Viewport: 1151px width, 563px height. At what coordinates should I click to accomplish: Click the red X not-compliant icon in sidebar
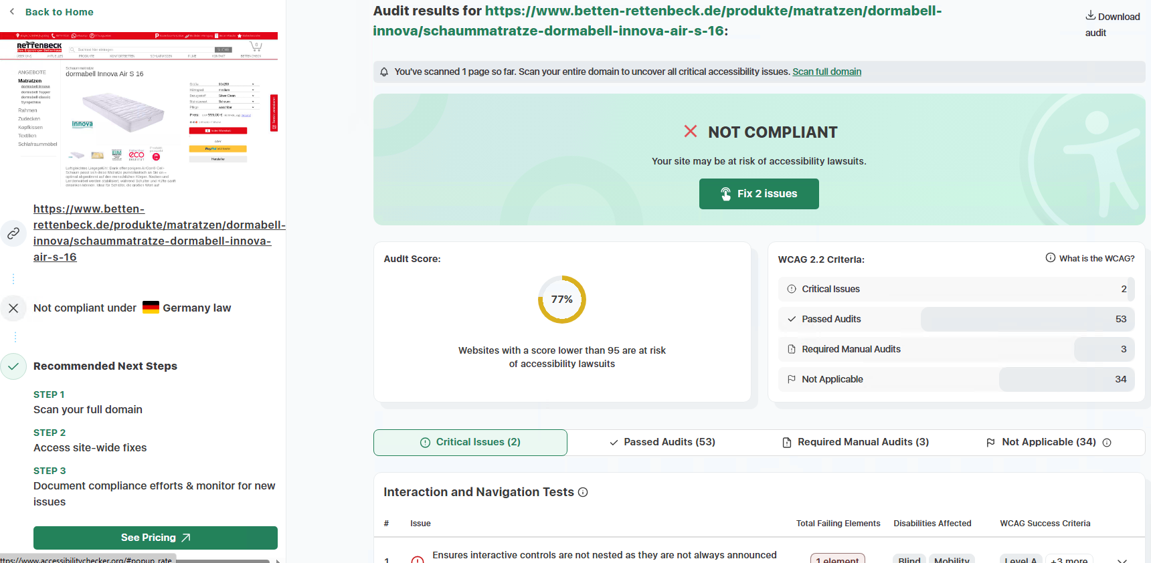click(13, 308)
